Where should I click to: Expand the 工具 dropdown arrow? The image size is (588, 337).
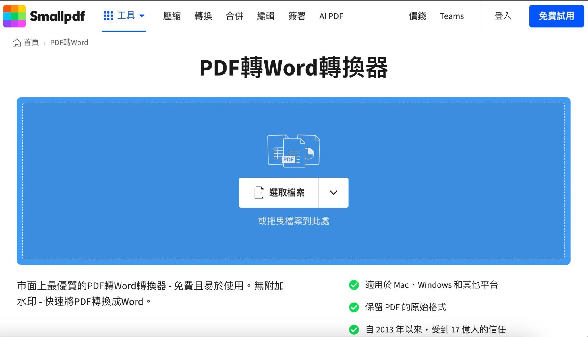pos(142,16)
